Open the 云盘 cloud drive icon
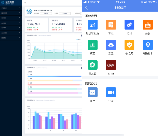The image size is (158, 136). pos(111,45)
